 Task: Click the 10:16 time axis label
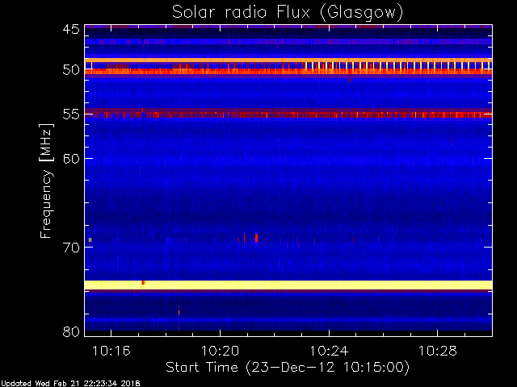coord(111,351)
